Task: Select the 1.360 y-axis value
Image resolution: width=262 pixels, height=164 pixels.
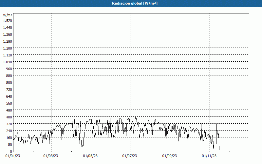Action: pos(8,34)
